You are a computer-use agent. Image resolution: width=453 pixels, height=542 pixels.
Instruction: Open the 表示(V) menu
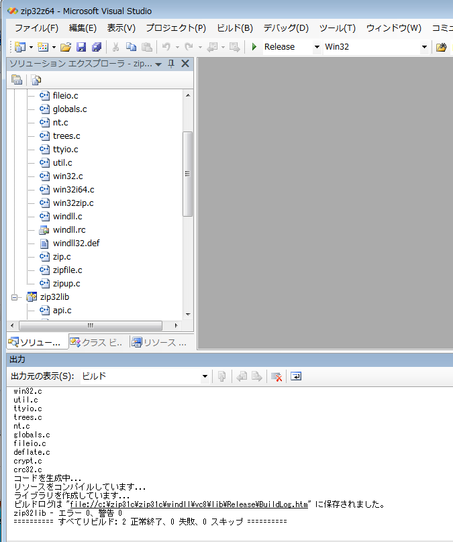121,28
